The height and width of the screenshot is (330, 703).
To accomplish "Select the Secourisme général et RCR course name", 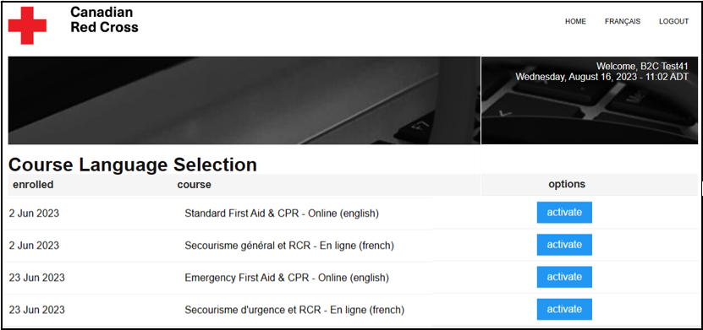I will point(289,246).
